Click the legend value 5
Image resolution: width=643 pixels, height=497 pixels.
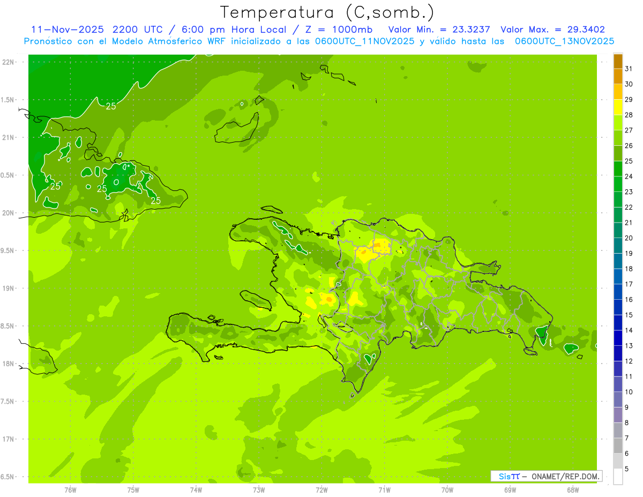point(627,469)
